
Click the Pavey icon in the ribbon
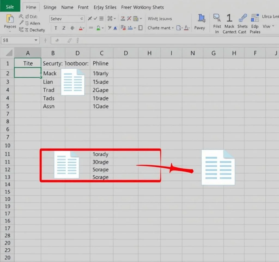201,19
